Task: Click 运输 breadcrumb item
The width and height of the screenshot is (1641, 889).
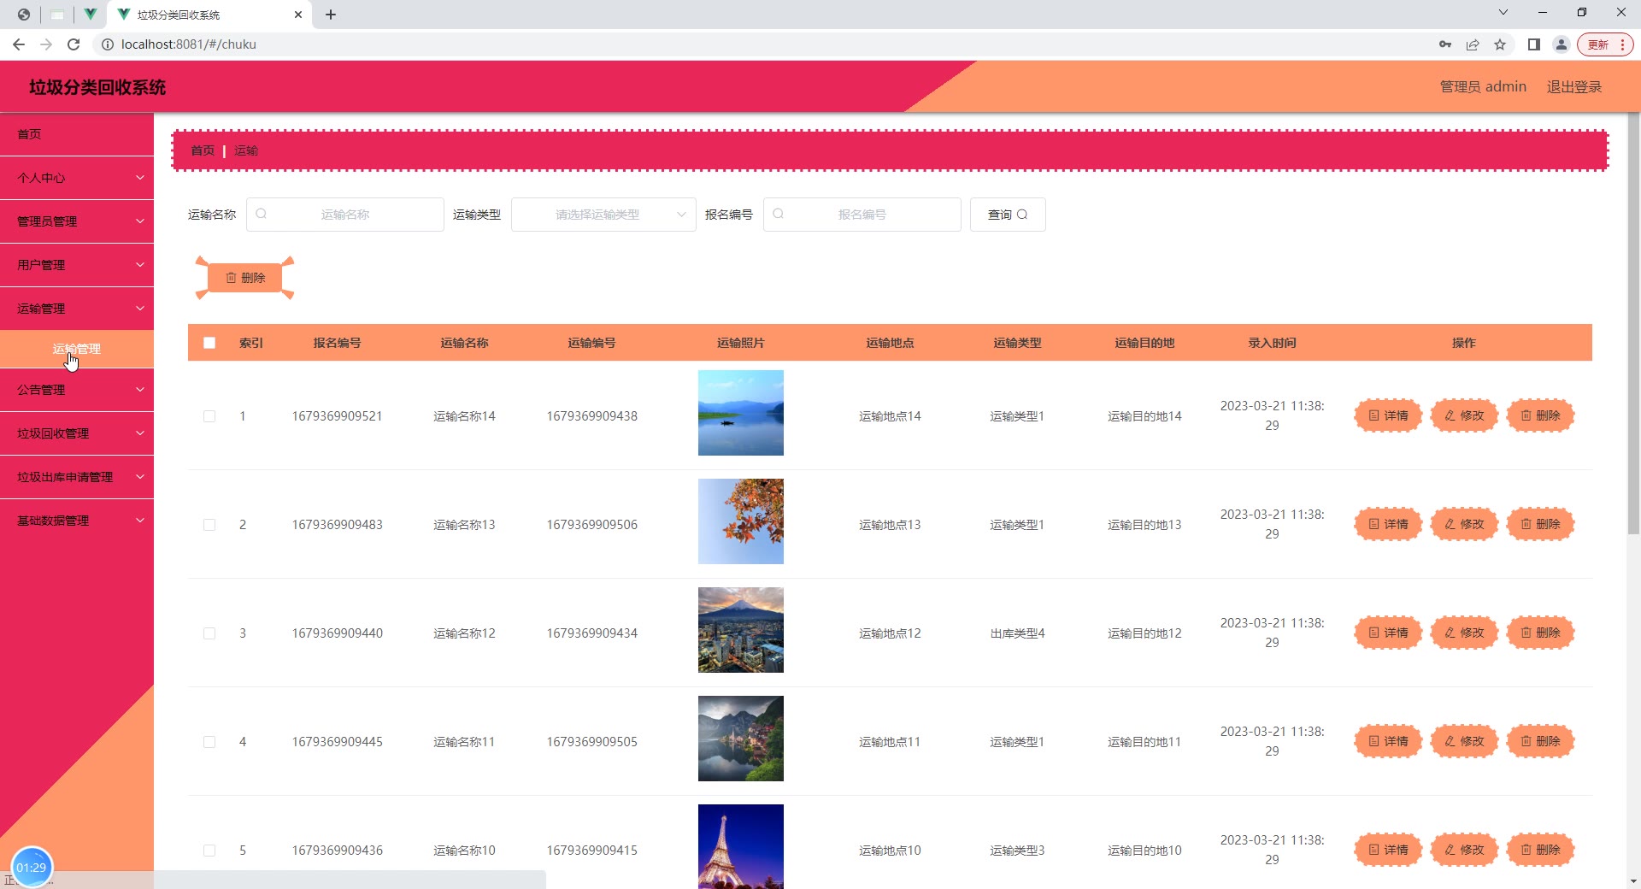Action: click(246, 150)
